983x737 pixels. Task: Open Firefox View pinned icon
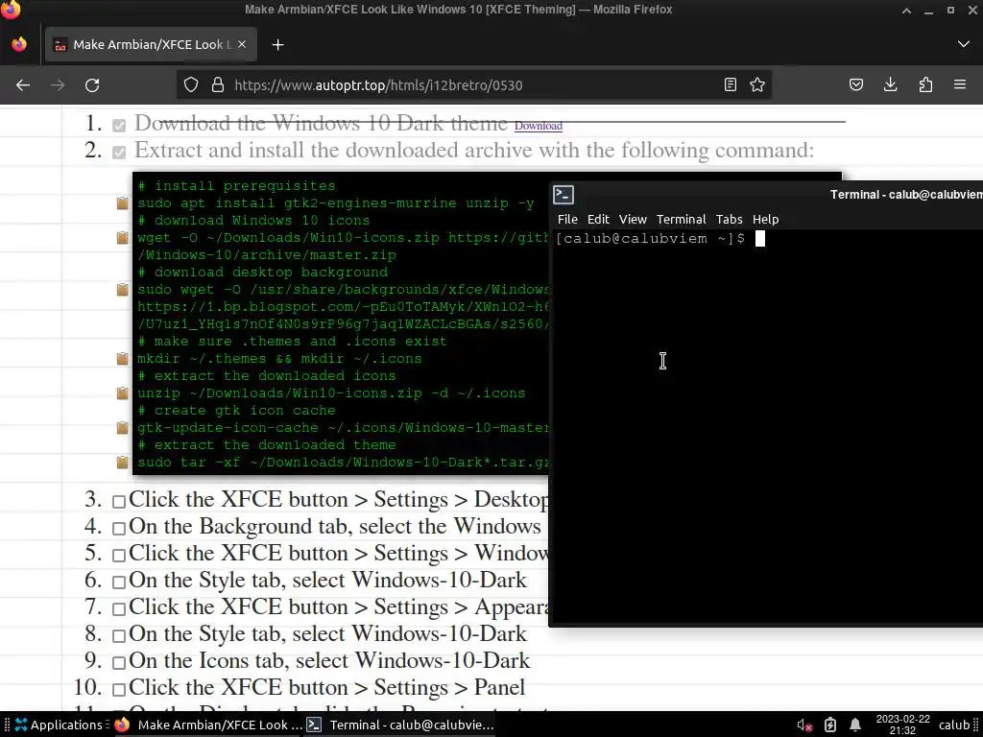click(19, 44)
